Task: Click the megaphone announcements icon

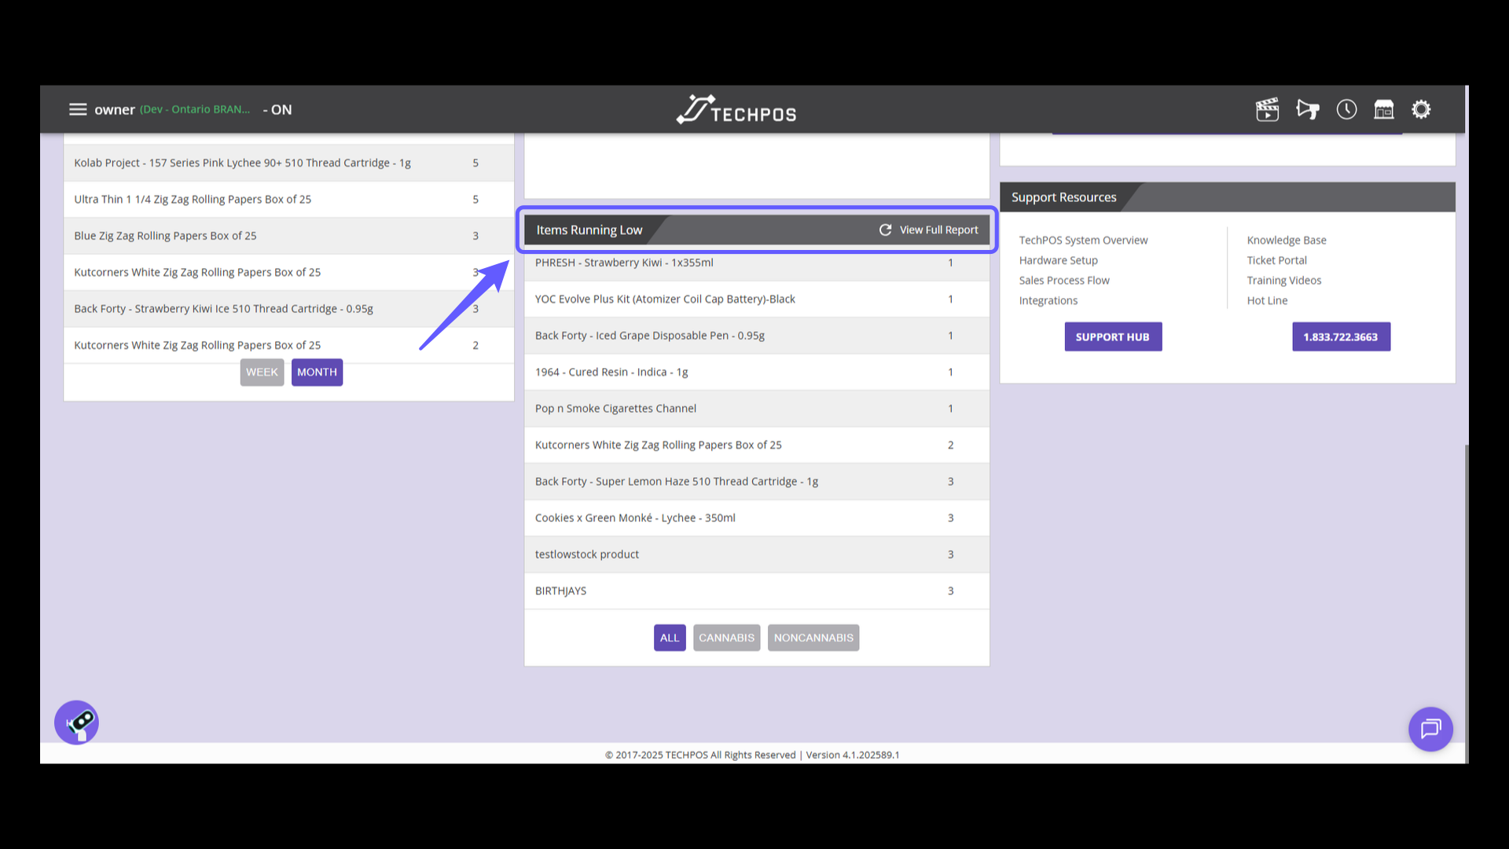Action: click(x=1308, y=109)
